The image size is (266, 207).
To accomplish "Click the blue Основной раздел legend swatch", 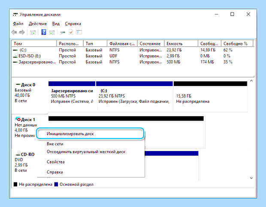I will (x=56, y=184).
